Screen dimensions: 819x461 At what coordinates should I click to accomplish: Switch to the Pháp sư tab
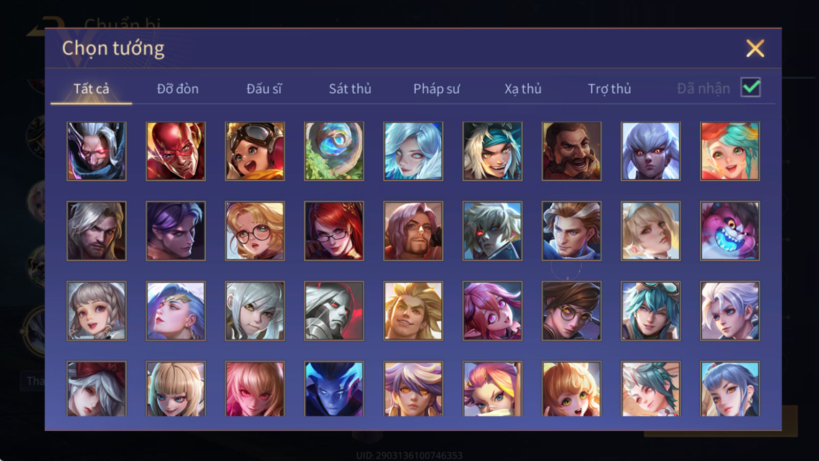pos(437,89)
